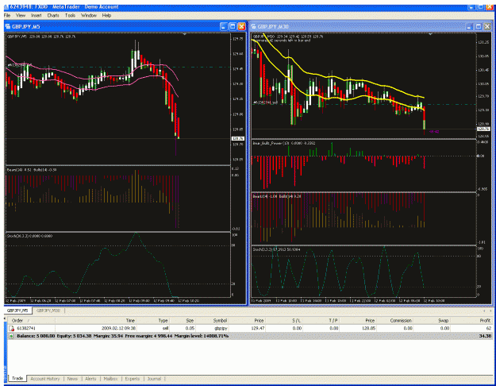Sort orders by the T / P column header
Screen dimensions: 496x386
coord(321,320)
